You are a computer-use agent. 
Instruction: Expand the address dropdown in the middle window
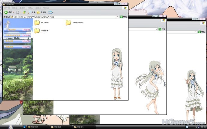coord(156,29)
